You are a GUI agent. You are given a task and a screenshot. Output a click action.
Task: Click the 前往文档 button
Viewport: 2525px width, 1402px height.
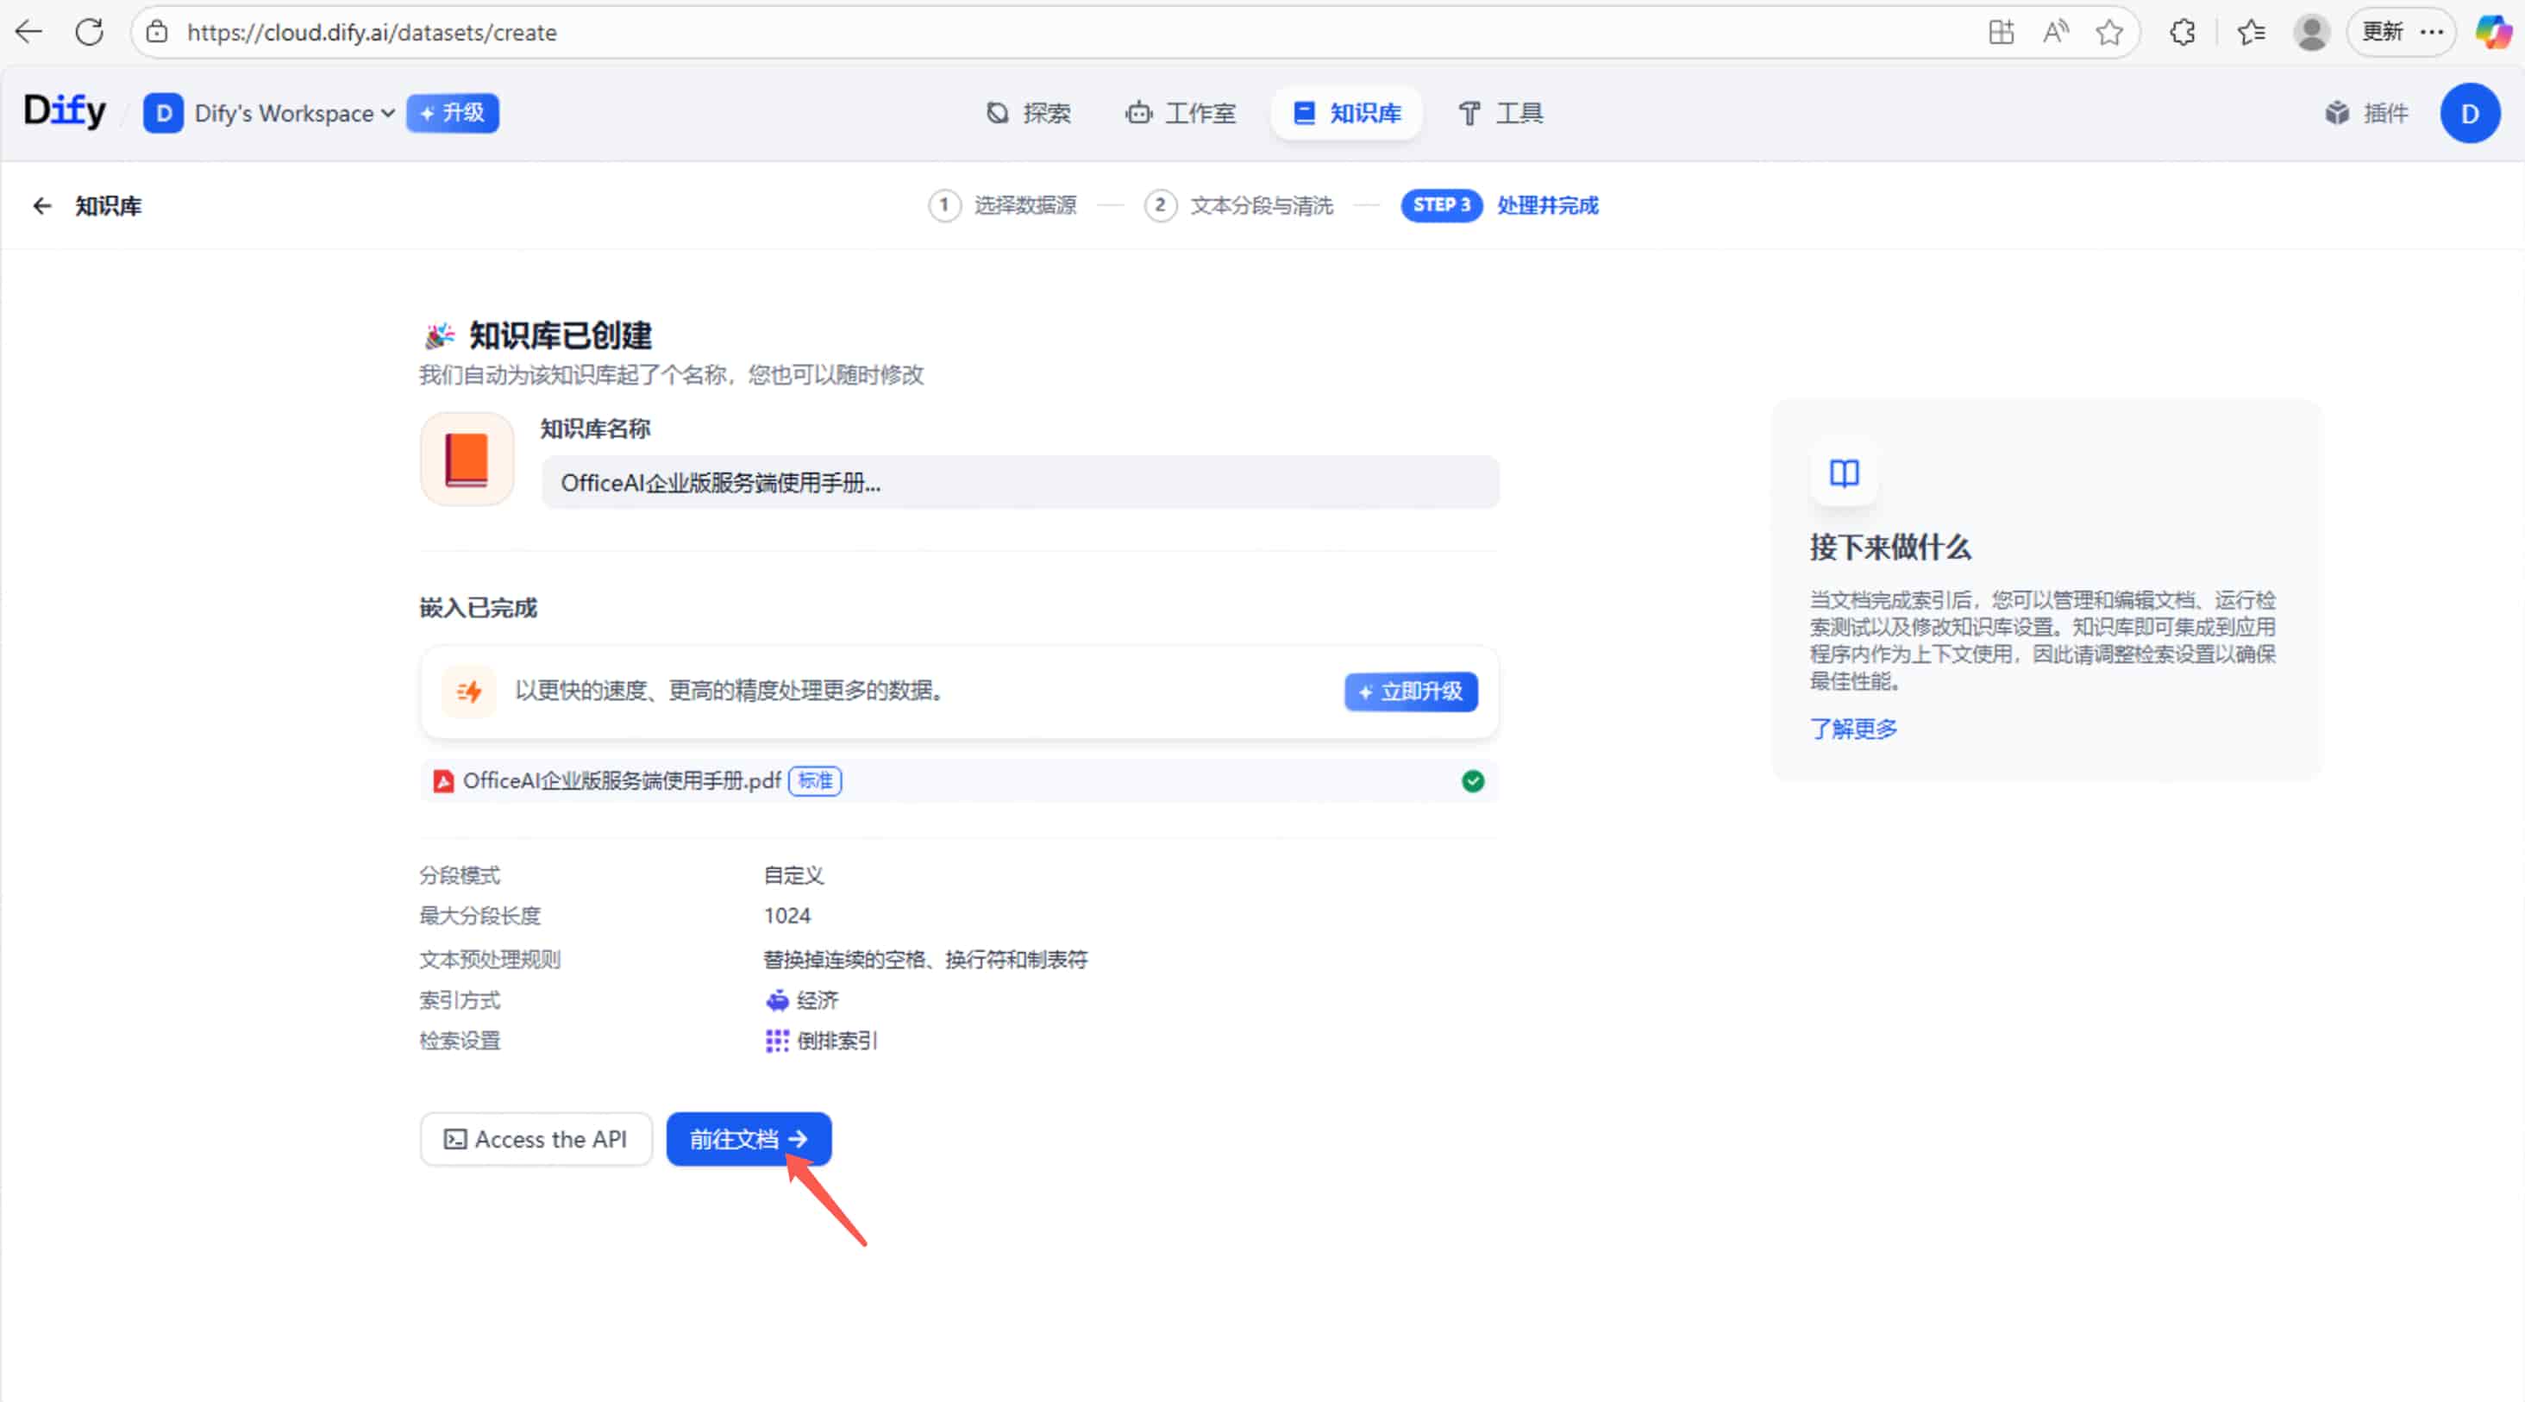coord(748,1138)
